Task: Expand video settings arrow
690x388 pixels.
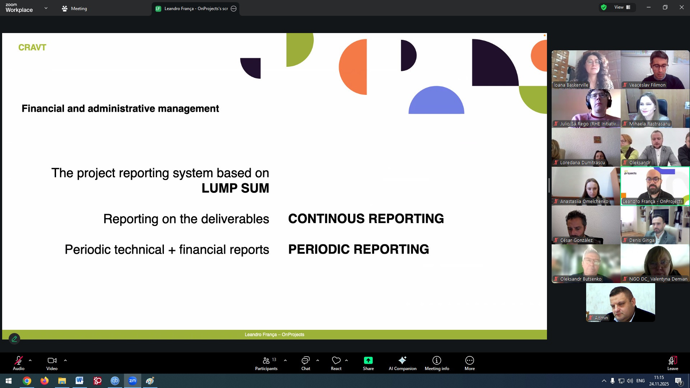Action: click(x=65, y=360)
